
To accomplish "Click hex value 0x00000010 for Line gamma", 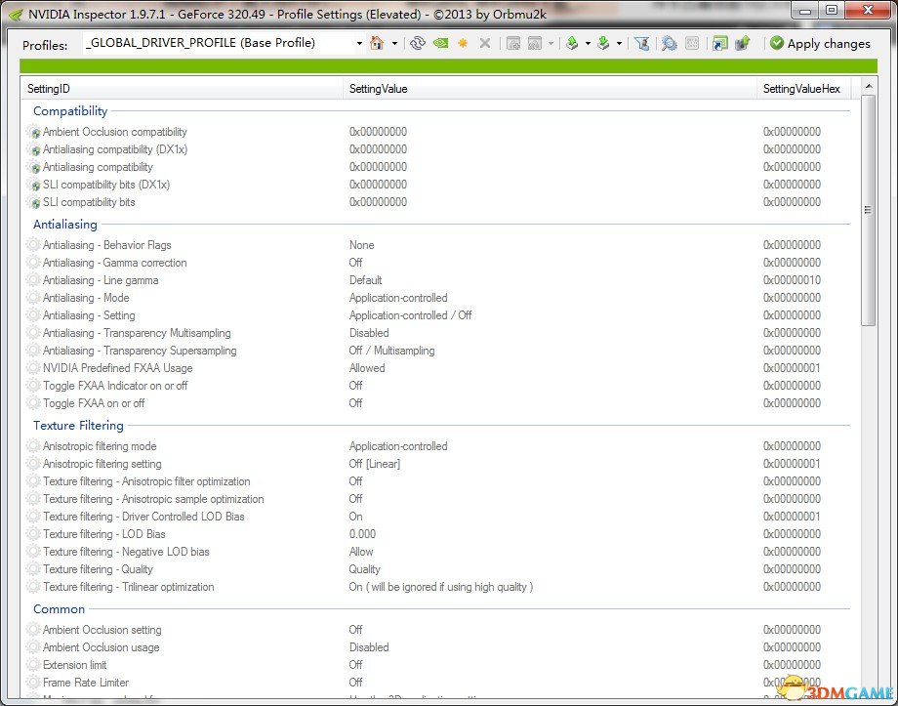I will click(x=792, y=280).
